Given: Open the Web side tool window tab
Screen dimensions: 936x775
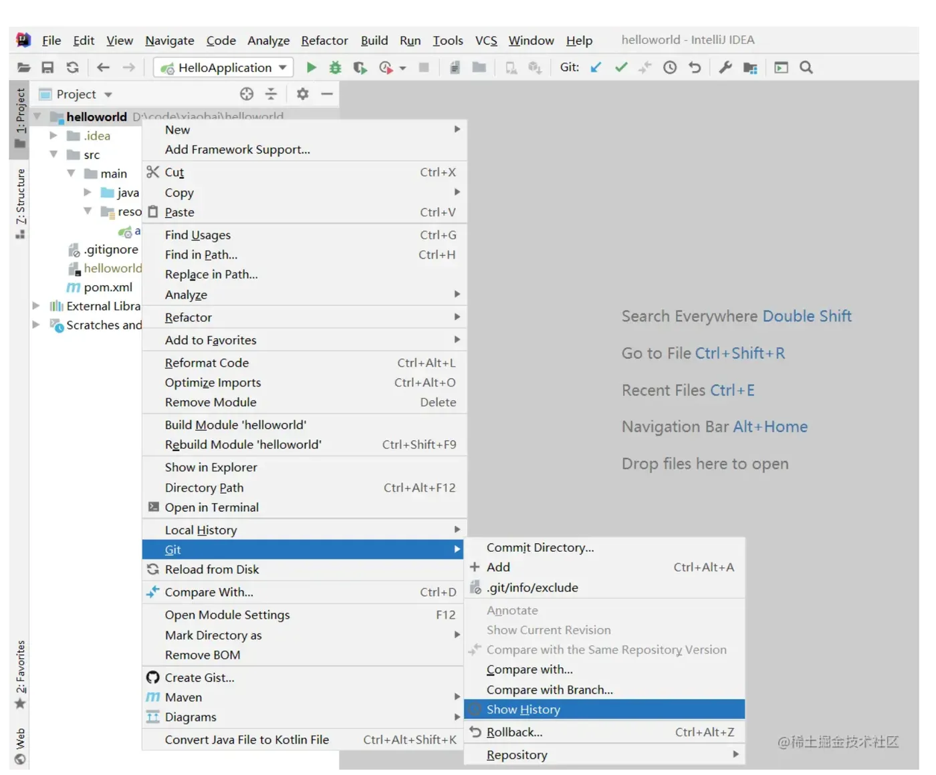Looking at the screenshot, I should 20,746.
